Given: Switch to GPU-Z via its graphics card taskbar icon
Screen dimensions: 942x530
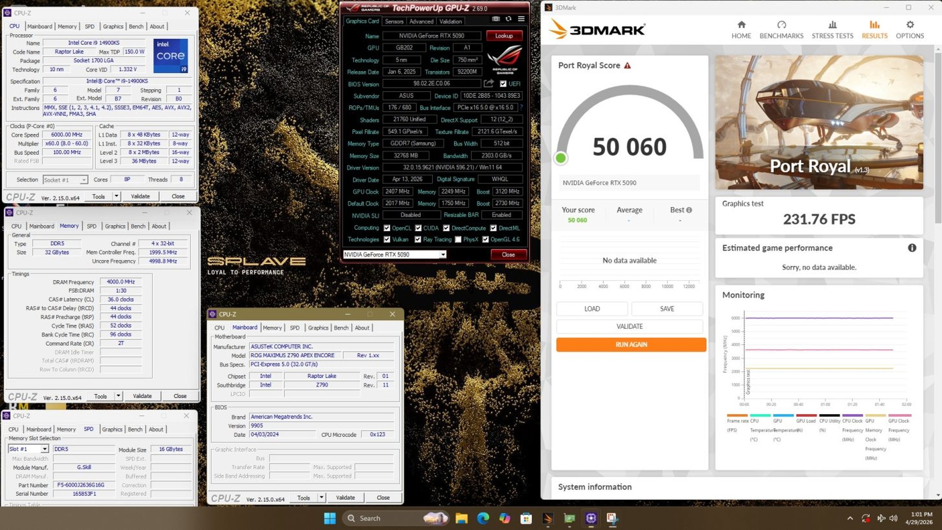Looking at the screenshot, I should 569,518.
